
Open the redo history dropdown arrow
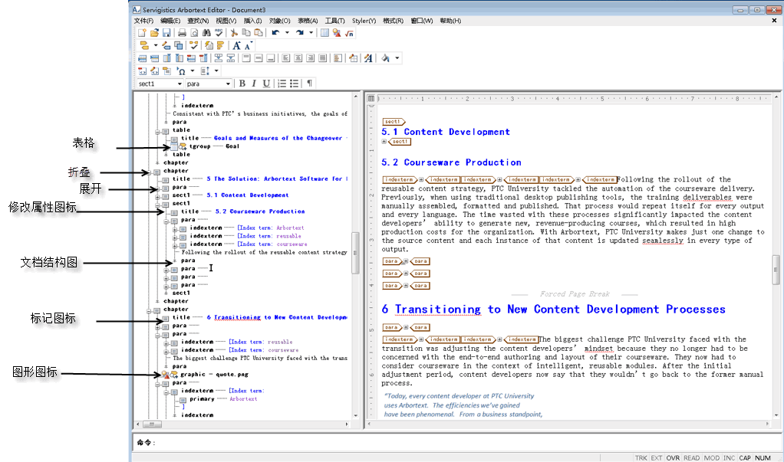[x=311, y=33]
